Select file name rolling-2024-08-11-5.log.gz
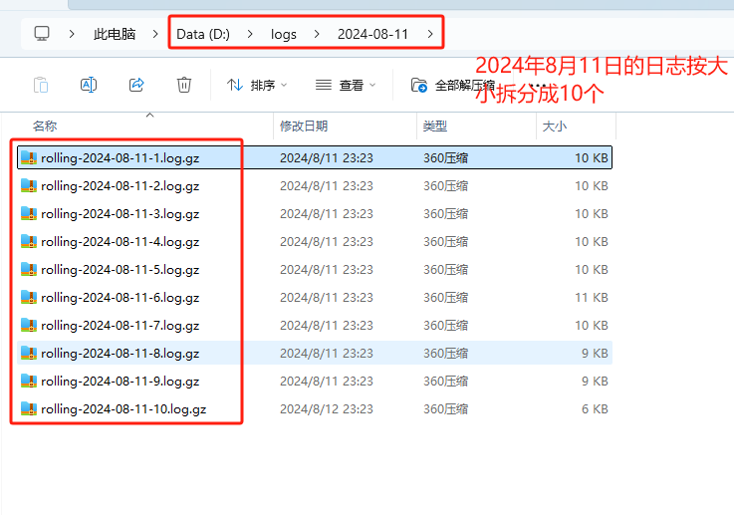This screenshot has width=734, height=515. click(x=121, y=270)
